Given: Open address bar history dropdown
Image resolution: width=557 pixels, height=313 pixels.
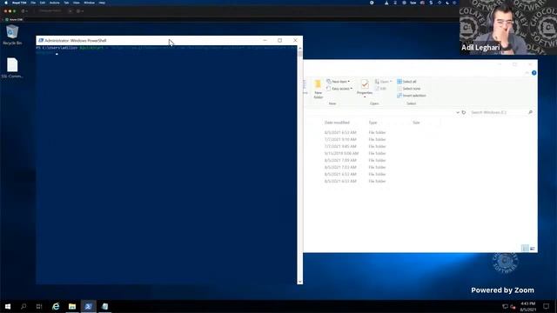Looking at the screenshot, I should tap(458, 112).
